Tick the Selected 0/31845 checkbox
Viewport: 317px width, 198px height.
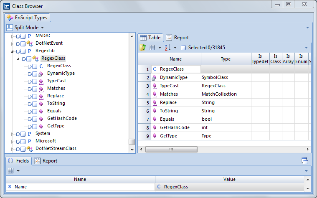pos(183,48)
